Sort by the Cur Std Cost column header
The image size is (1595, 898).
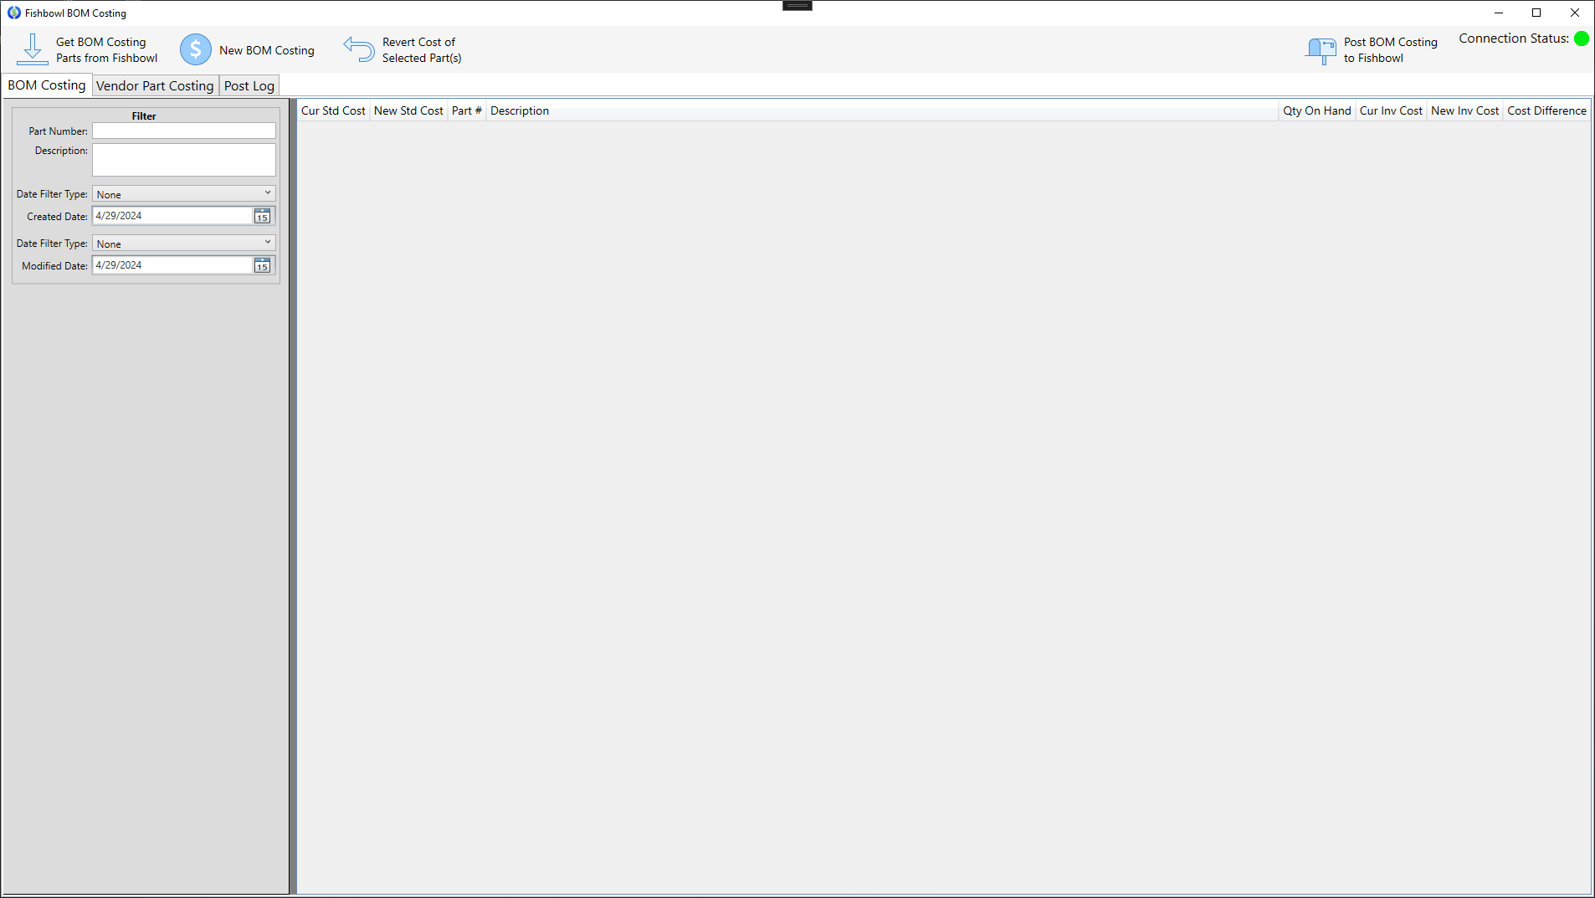pos(333,110)
